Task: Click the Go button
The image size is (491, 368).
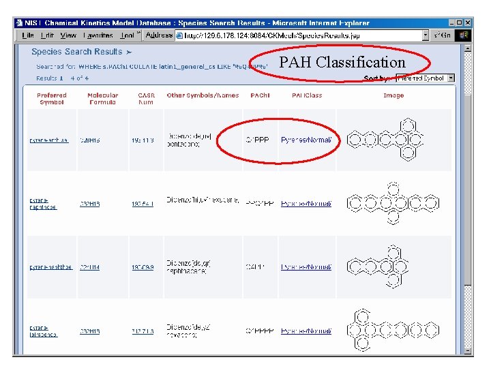Action: click(x=443, y=35)
